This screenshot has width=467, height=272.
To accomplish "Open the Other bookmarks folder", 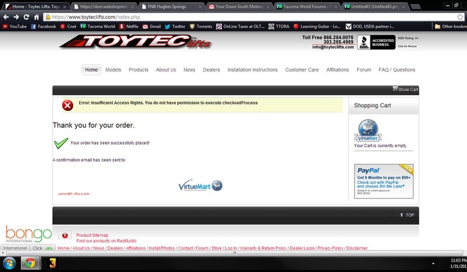I will click(451, 26).
